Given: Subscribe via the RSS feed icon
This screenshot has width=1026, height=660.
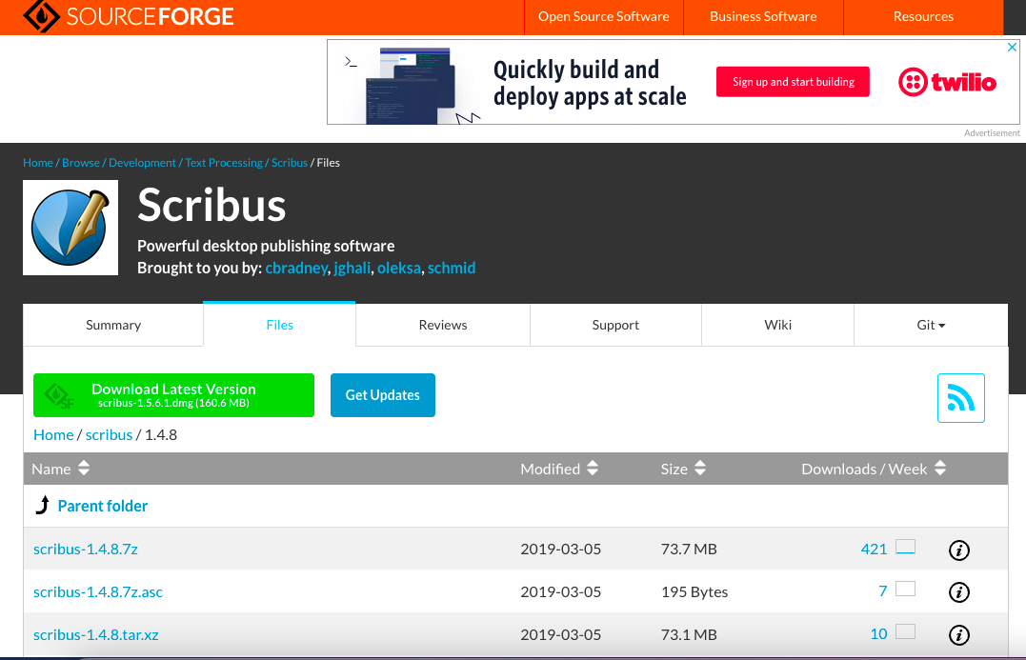Looking at the screenshot, I should point(960,398).
